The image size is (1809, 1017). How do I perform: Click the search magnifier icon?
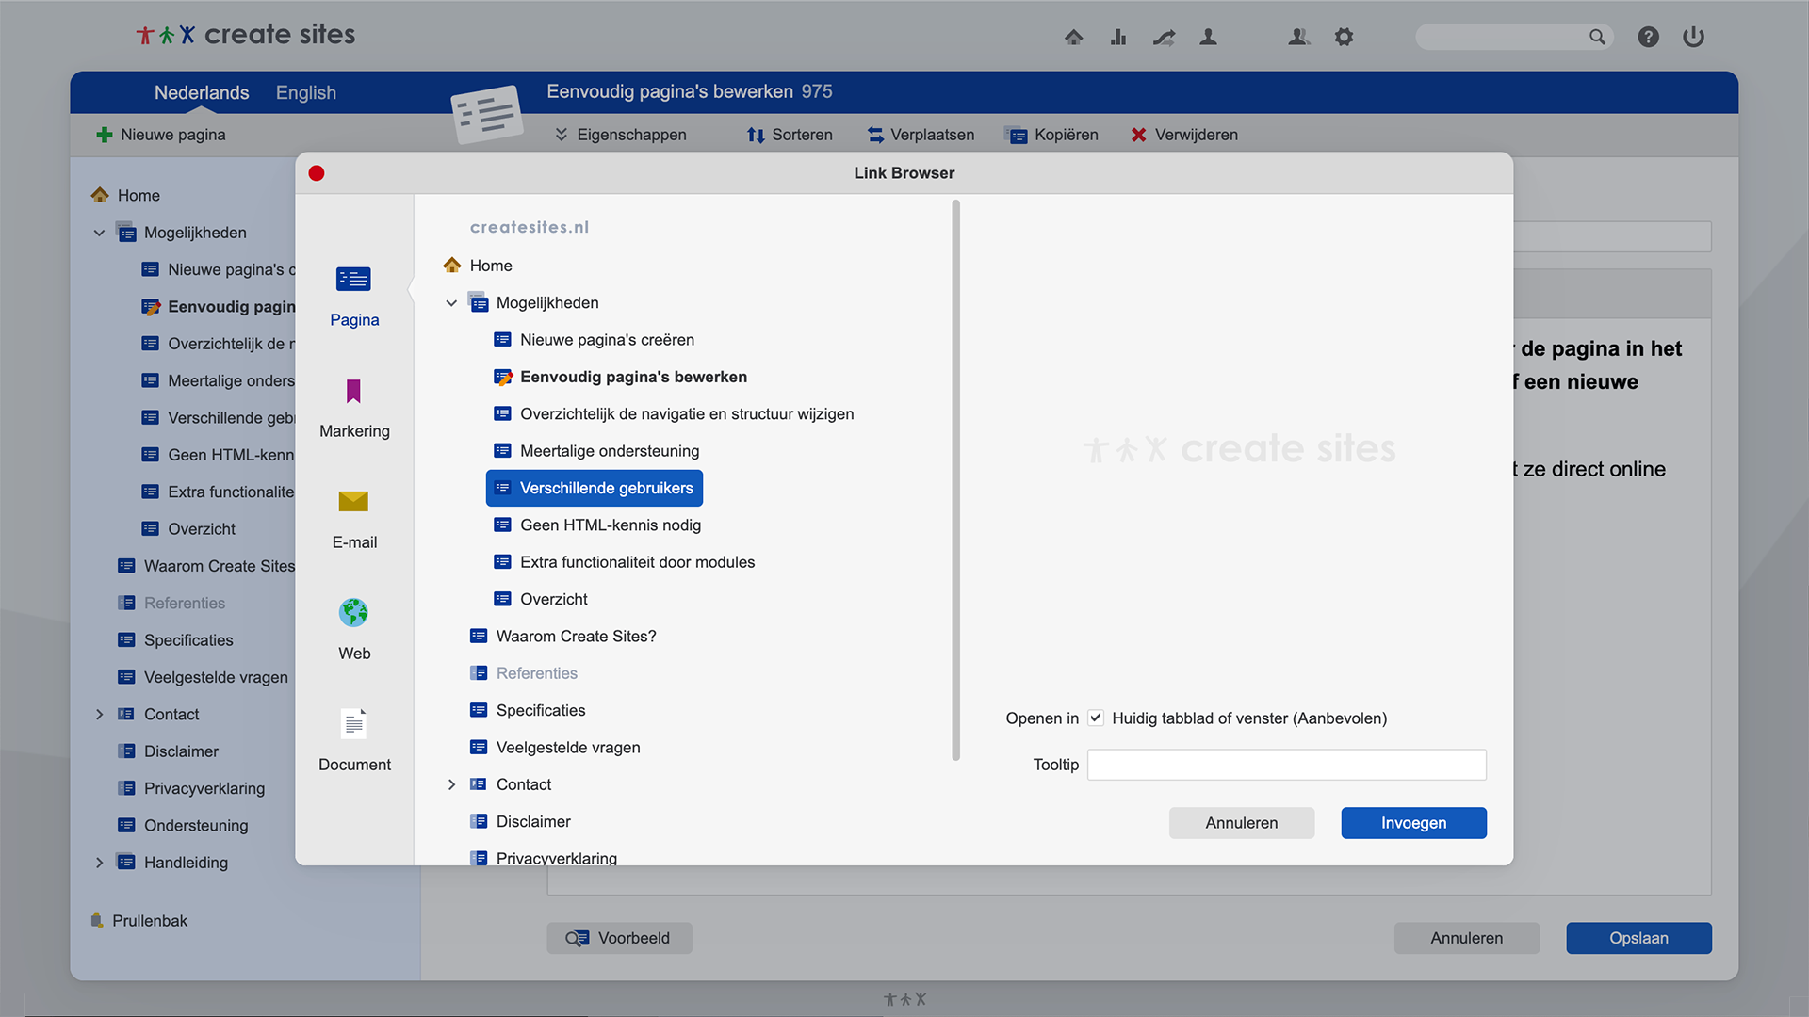click(1597, 37)
